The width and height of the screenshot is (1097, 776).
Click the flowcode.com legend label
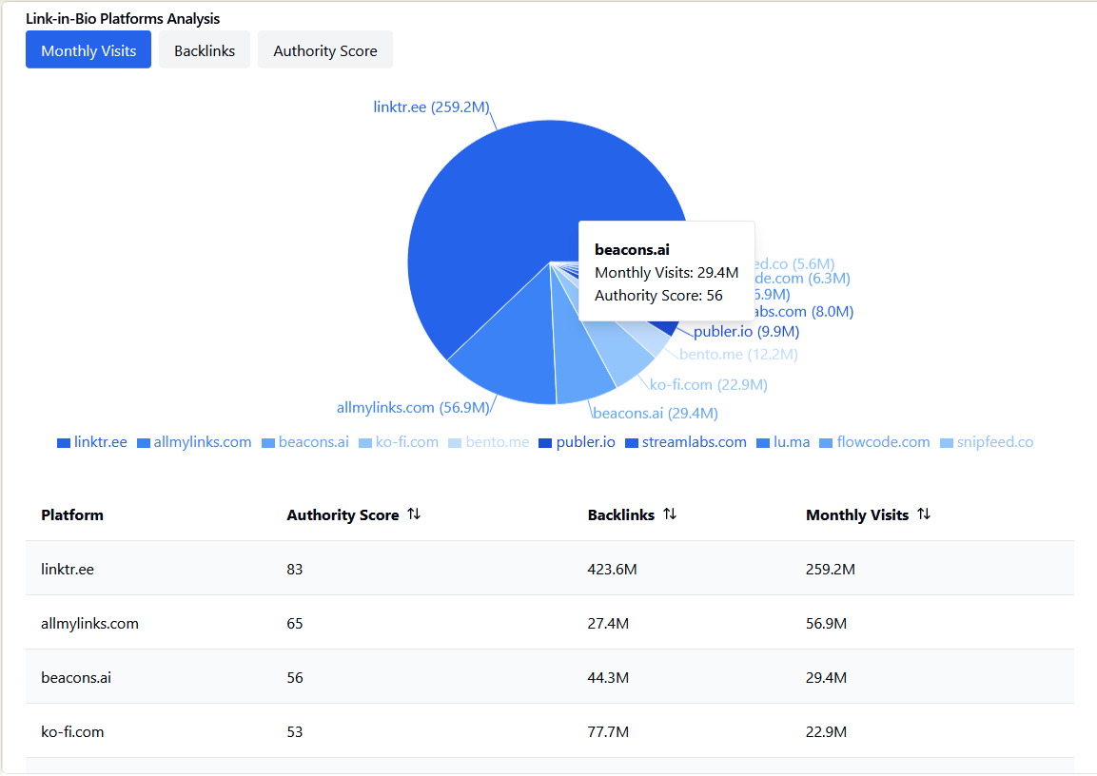[x=884, y=442]
